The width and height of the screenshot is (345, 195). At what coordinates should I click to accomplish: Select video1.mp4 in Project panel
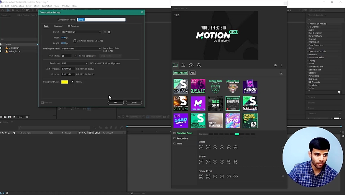(x=14, y=48)
